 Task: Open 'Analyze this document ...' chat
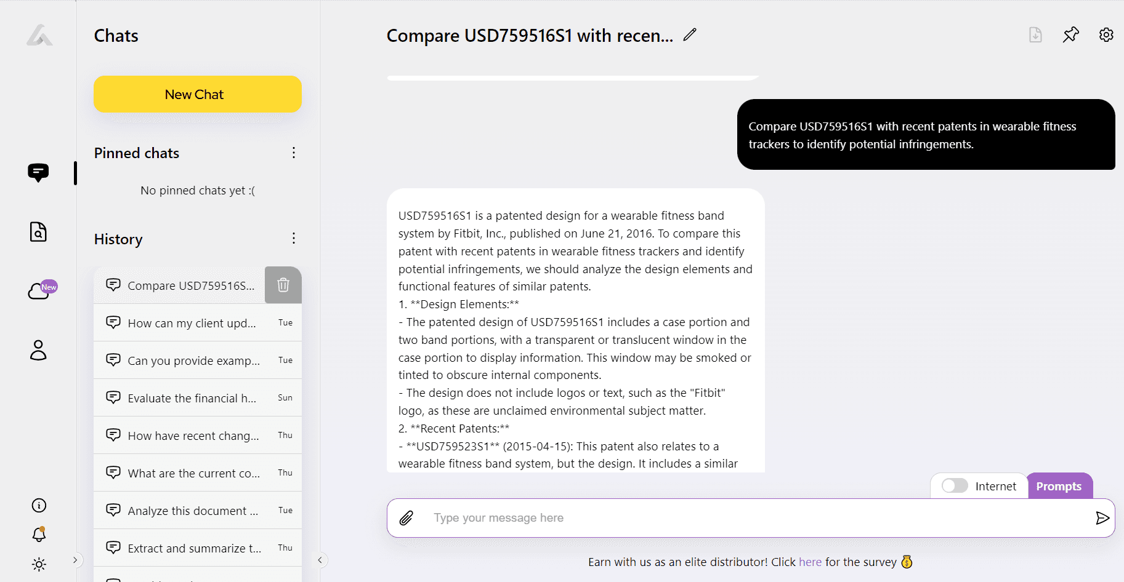point(198,510)
